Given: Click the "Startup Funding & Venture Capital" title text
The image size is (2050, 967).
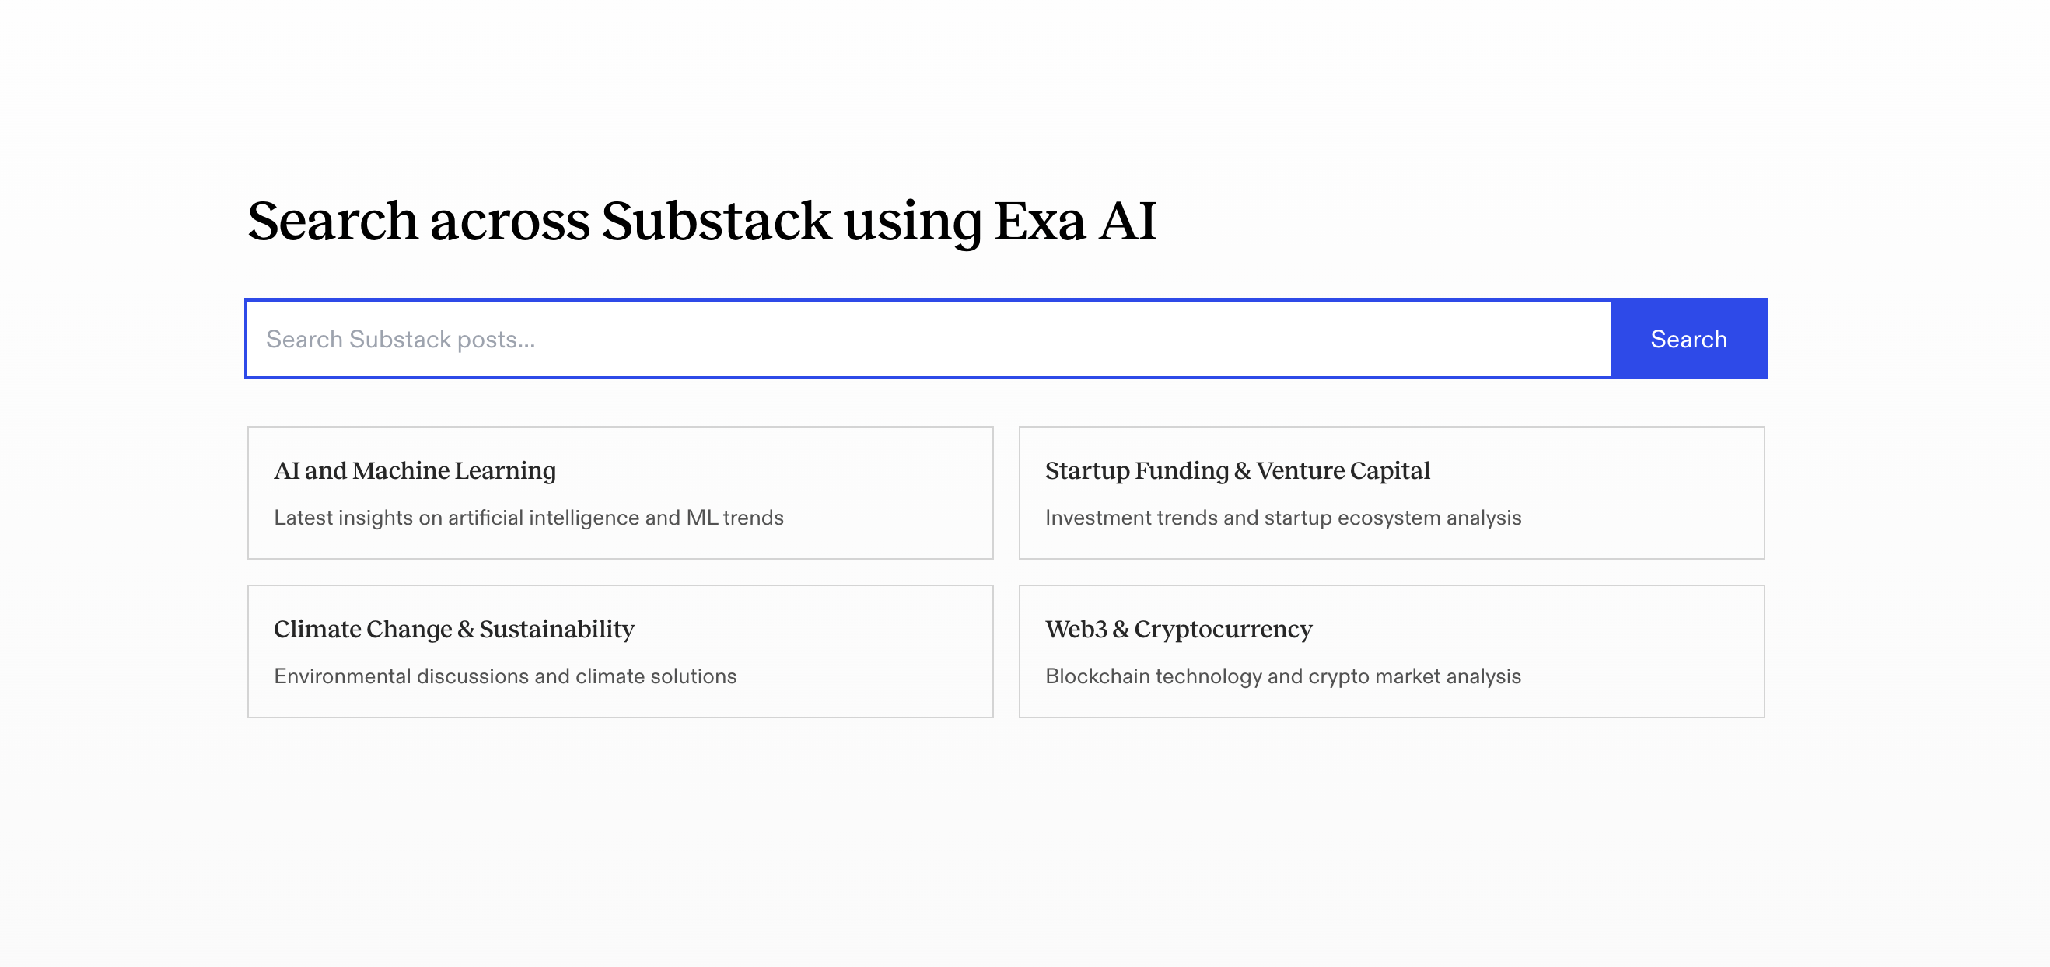Looking at the screenshot, I should tap(1237, 471).
